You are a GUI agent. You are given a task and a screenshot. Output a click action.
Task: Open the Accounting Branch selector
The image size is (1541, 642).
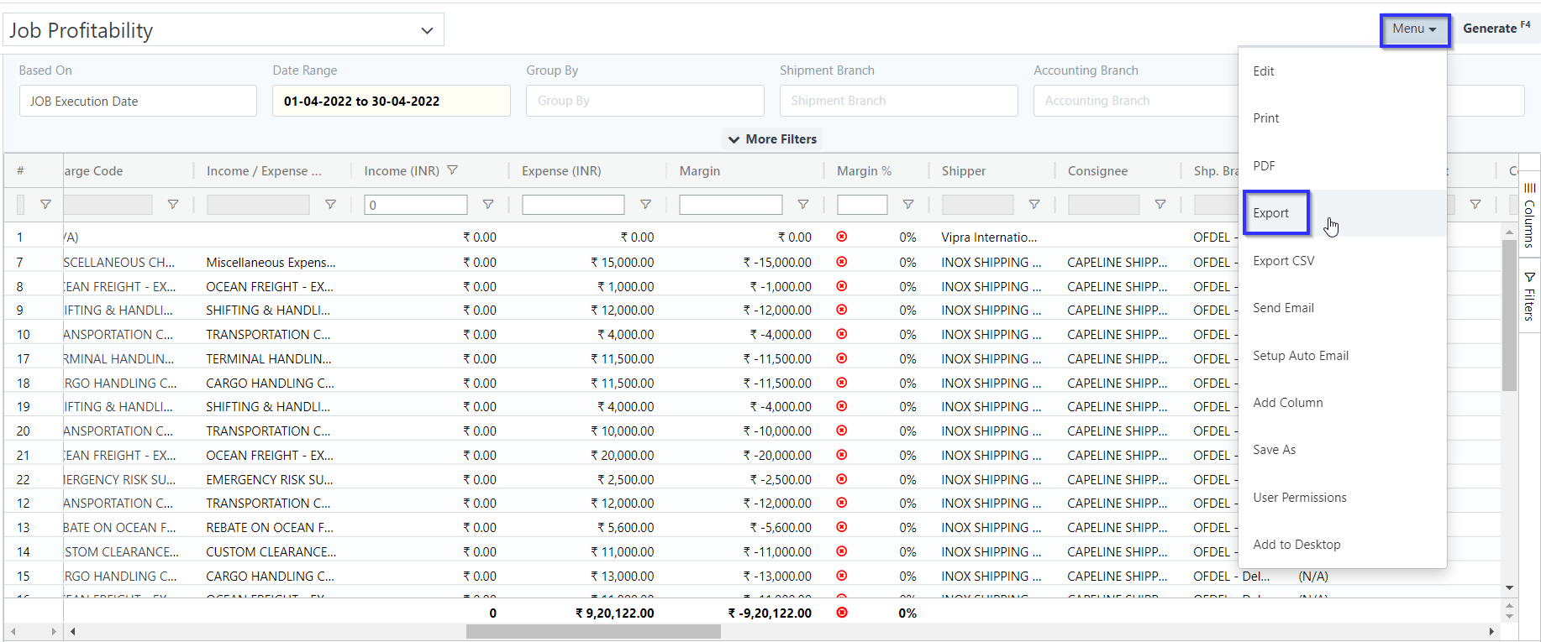[1136, 101]
